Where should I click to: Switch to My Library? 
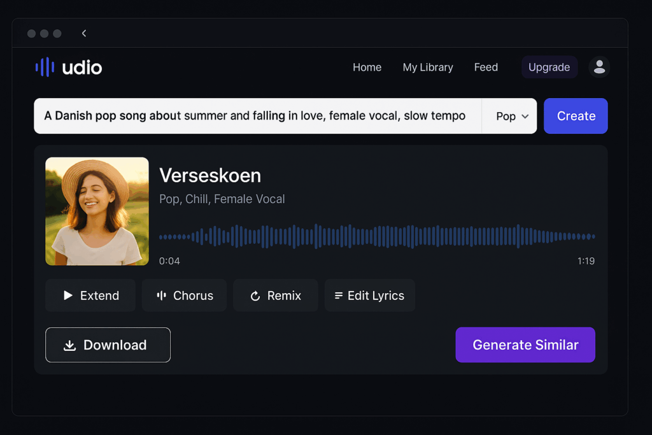pos(427,67)
